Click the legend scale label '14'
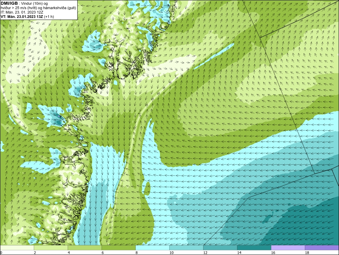The width and height of the screenshot is (339, 255). point(239,253)
